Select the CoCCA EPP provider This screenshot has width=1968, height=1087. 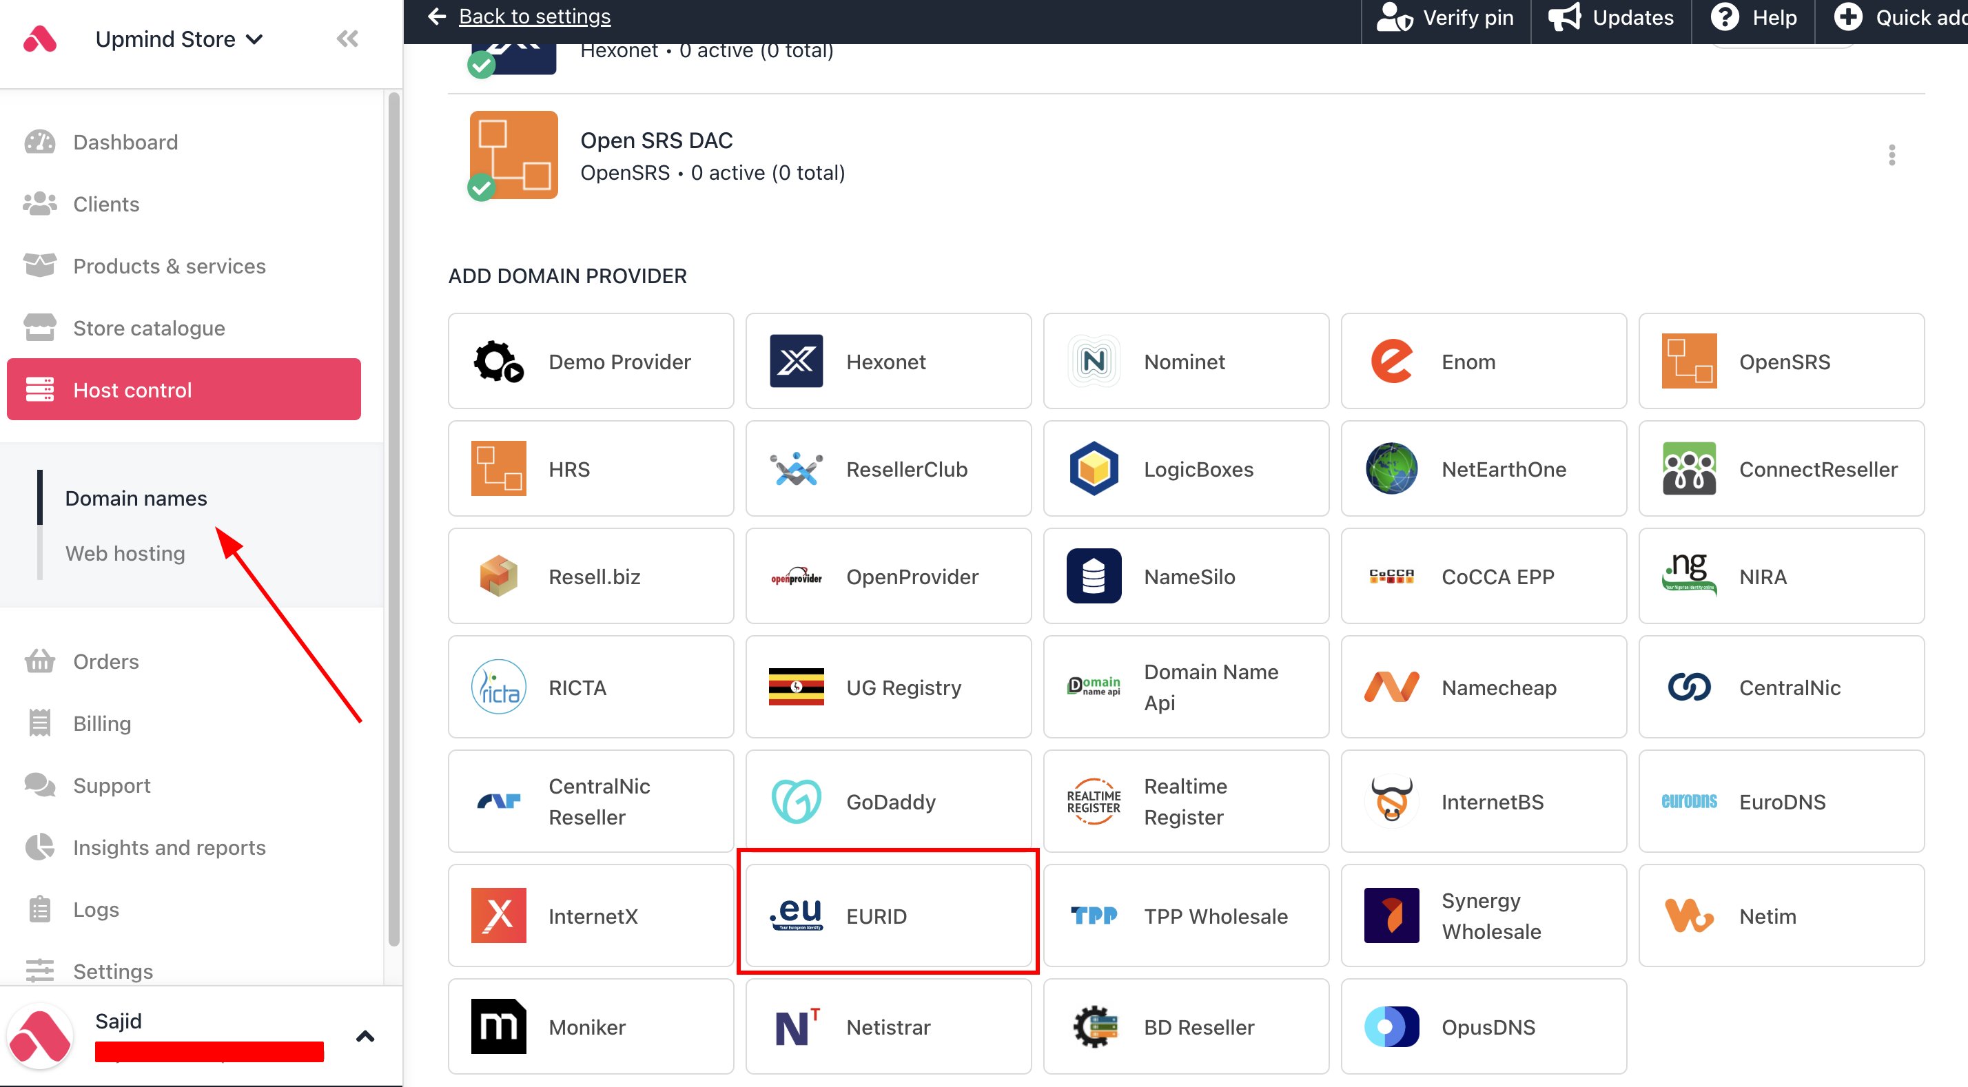point(1484,577)
